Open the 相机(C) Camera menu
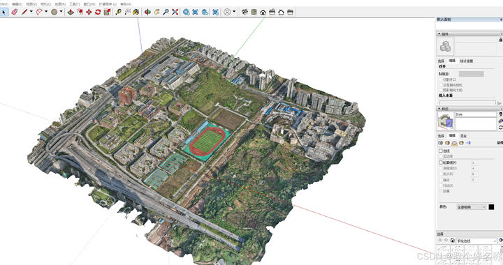Screen dimensions: 503x265 tap(45, 4)
